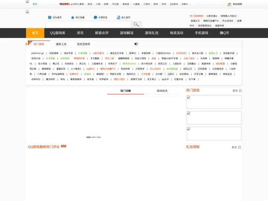The height and width of the screenshot is (201, 268).
Task: Select the first blue carousel indicator
Action: click(89, 137)
